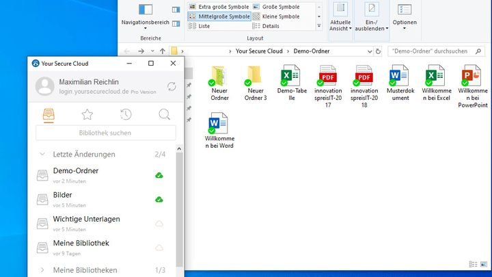The height and width of the screenshot is (277, 492).
Task: Choose Extra große Symbole layout
Action: click(219, 7)
